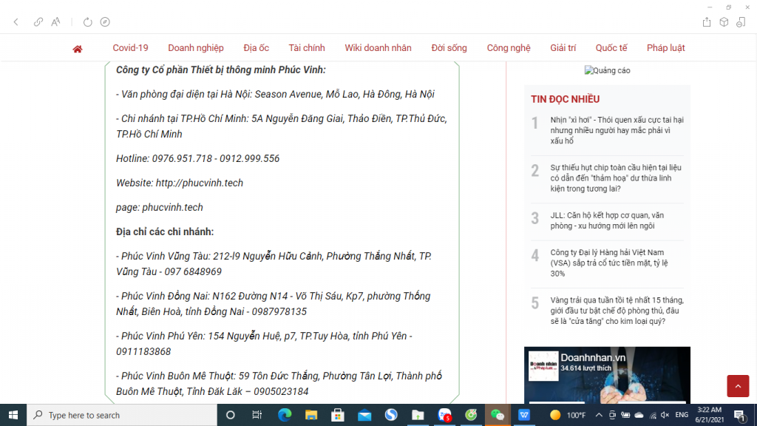Click the Meet Now tray icon
The image size is (757, 426).
(612, 415)
